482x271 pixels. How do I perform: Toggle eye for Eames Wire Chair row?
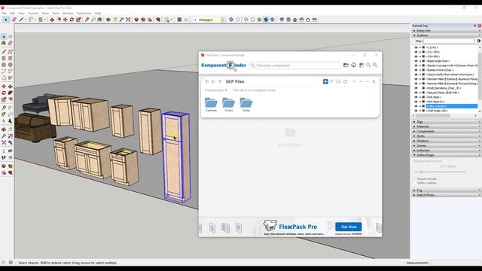point(416,70)
